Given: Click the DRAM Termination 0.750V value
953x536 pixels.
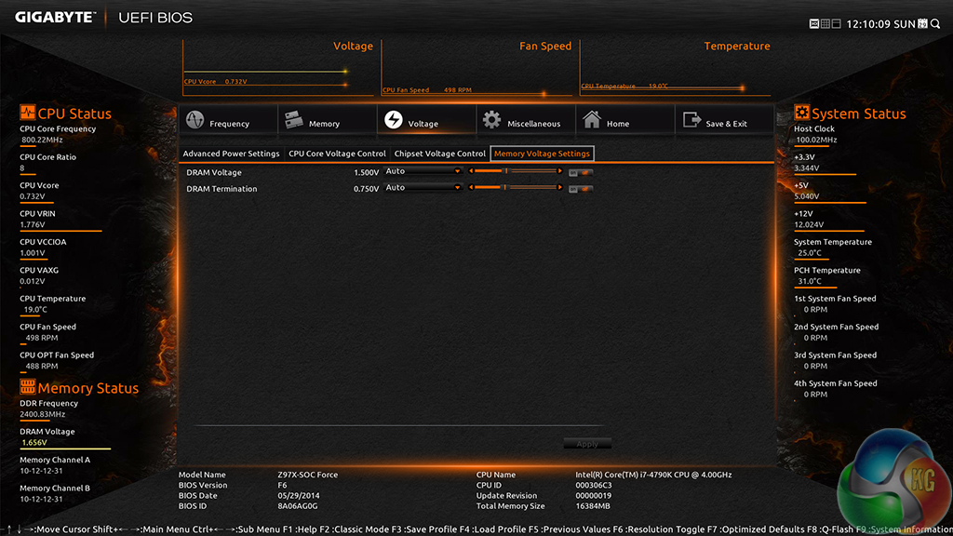Looking at the screenshot, I should [x=366, y=189].
